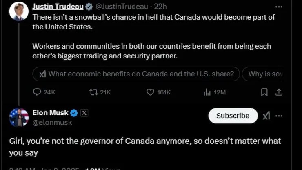Bookmark Justin Trudeau's post

pos(264,92)
